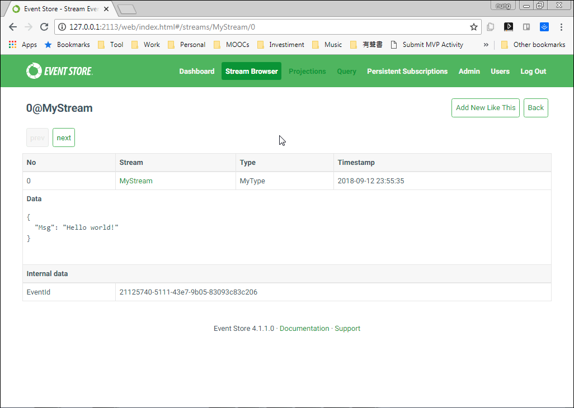Open the Work bookmarks folder
574x408 pixels.
pos(145,45)
